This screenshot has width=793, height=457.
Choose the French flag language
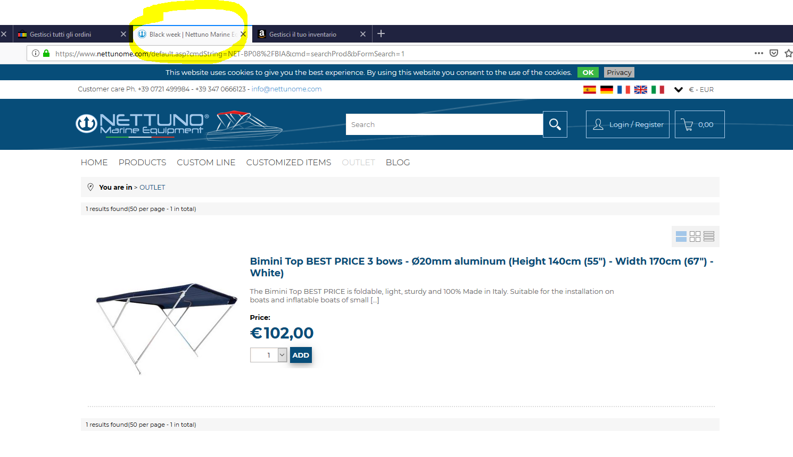[x=624, y=90]
